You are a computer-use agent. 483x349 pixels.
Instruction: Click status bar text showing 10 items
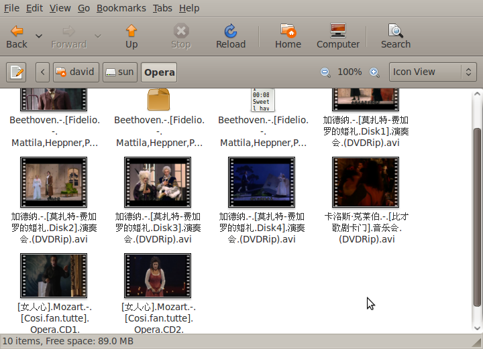click(x=68, y=342)
